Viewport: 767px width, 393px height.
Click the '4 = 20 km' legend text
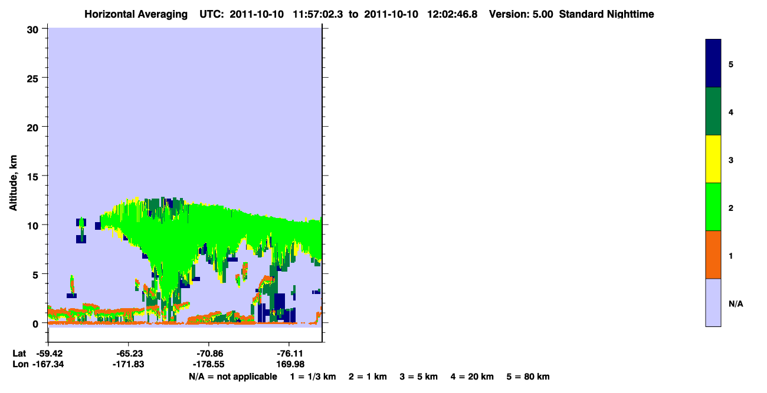click(472, 377)
